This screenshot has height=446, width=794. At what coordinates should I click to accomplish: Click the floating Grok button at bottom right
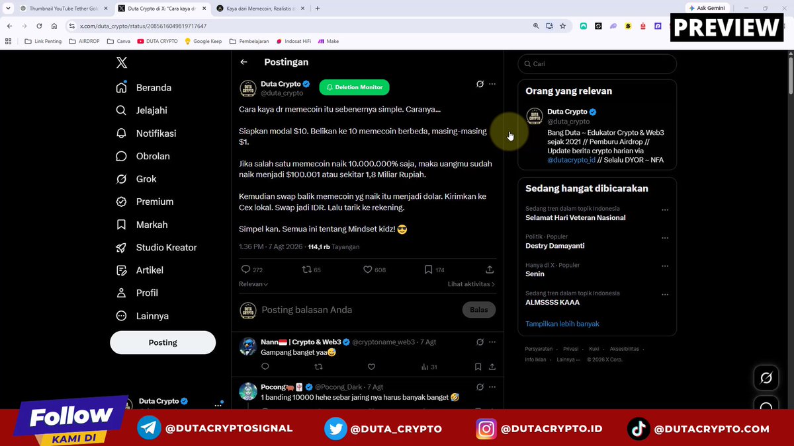click(766, 378)
